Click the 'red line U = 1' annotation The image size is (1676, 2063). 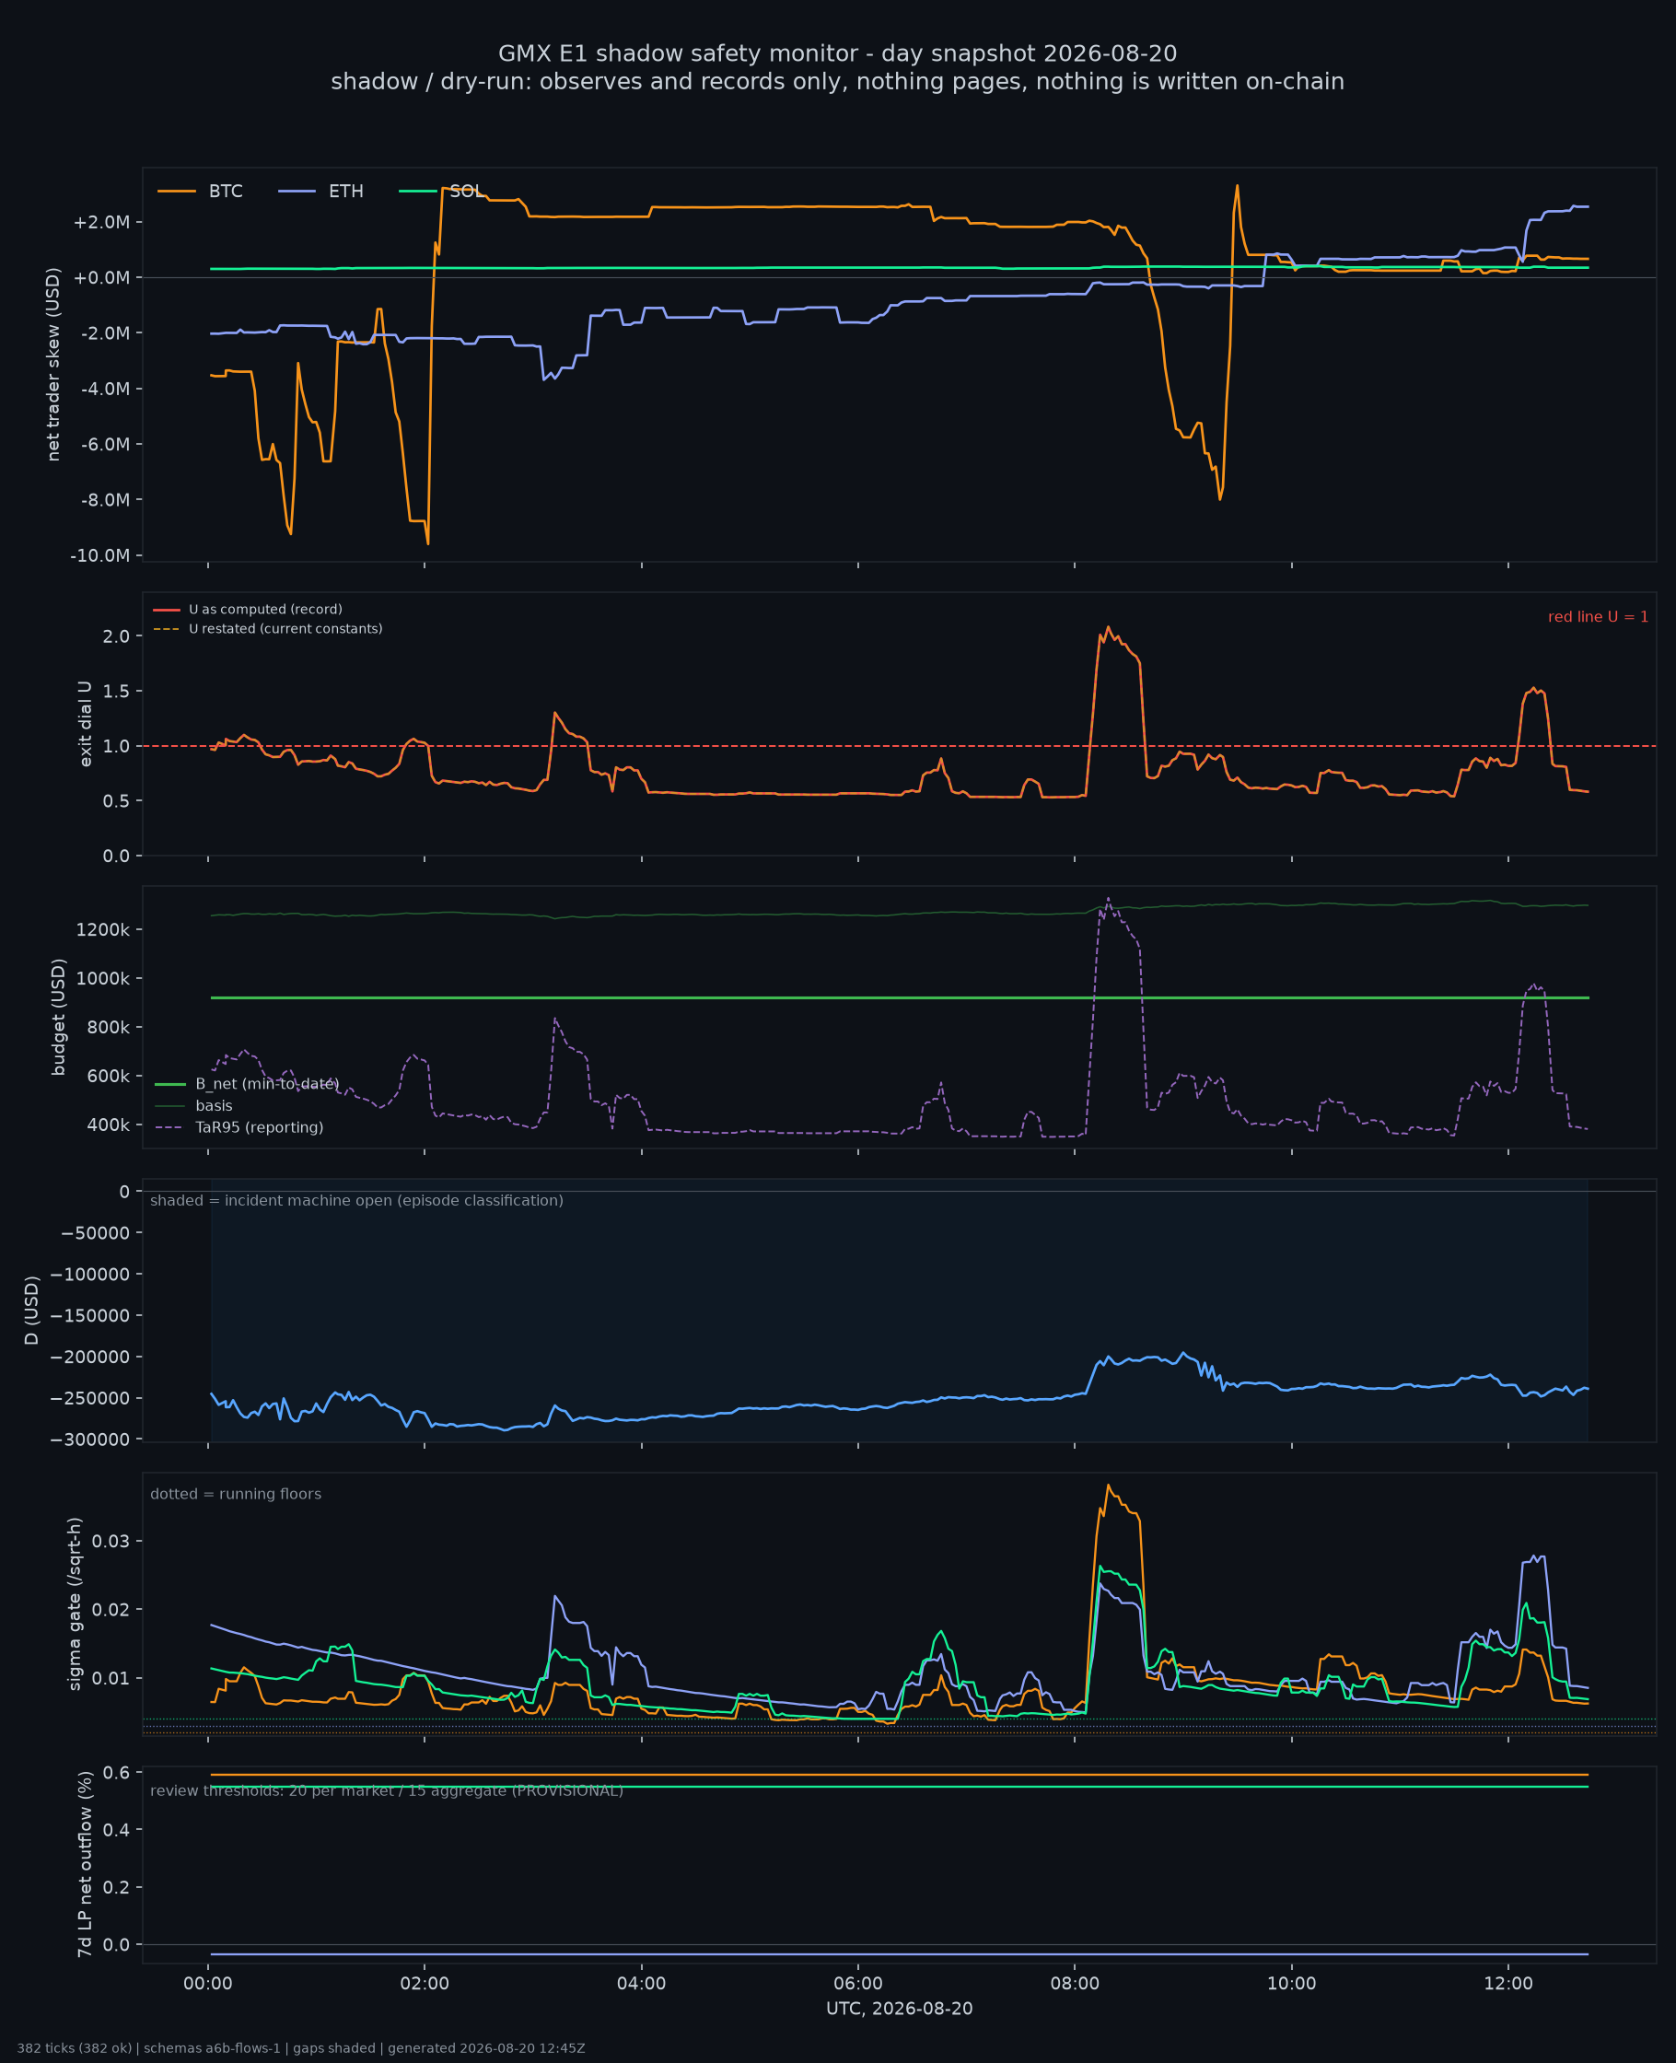pyautogui.click(x=1598, y=618)
